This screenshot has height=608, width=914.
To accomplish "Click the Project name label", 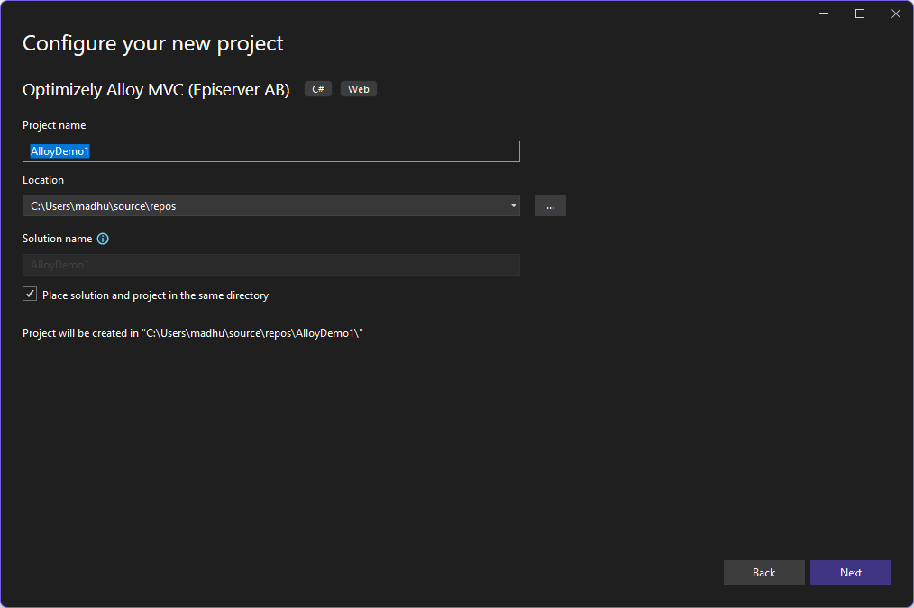I will (54, 125).
